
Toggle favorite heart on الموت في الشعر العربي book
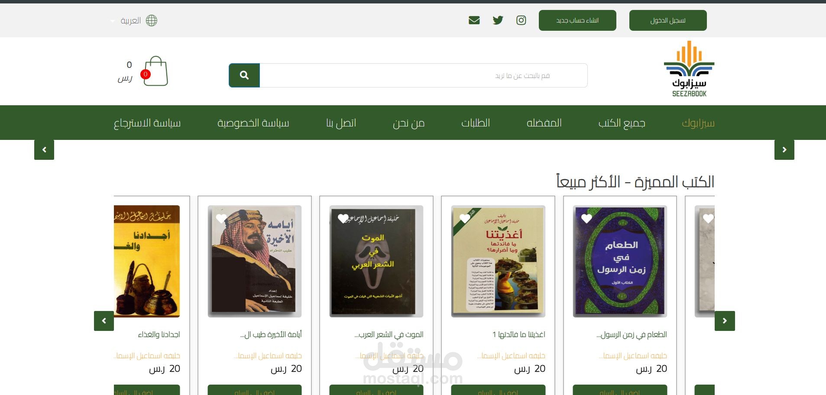click(x=343, y=219)
